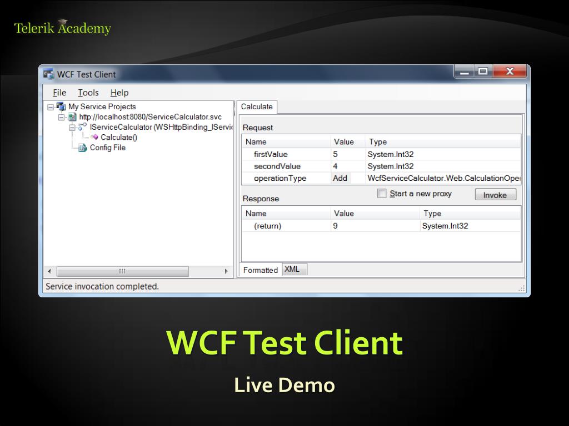Select the Config File tree item
The image size is (569, 426).
click(108, 148)
